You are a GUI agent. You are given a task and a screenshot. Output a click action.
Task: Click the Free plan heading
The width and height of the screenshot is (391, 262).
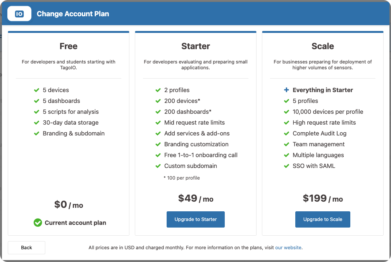tap(69, 46)
